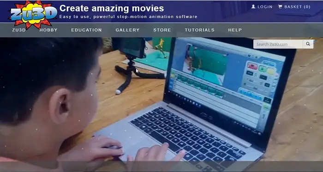Open the BASKET (0) link
This screenshot has width=323, height=172.
pos(297,7)
